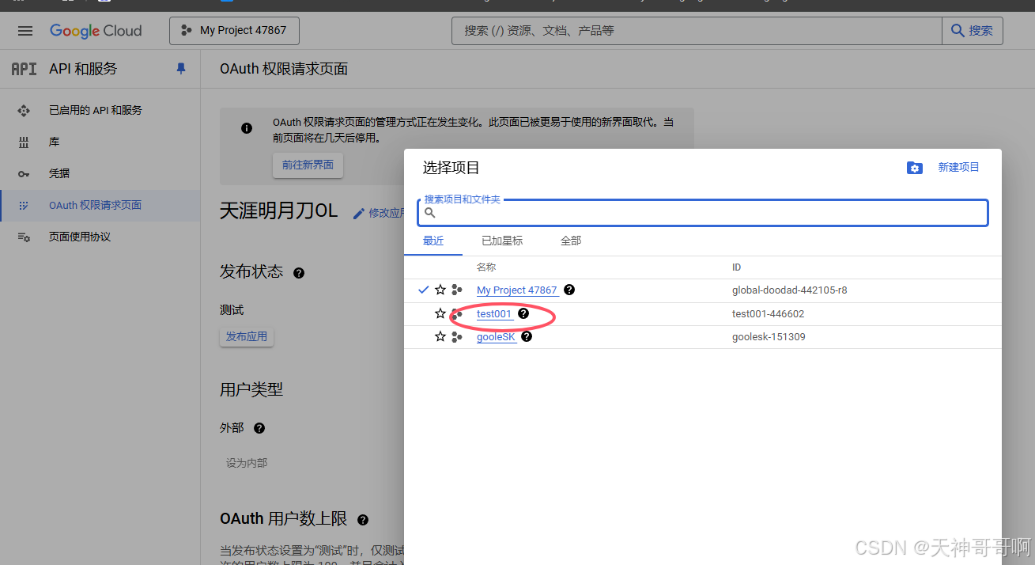
Task: Click help icon next to test001
Action: (x=523, y=314)
